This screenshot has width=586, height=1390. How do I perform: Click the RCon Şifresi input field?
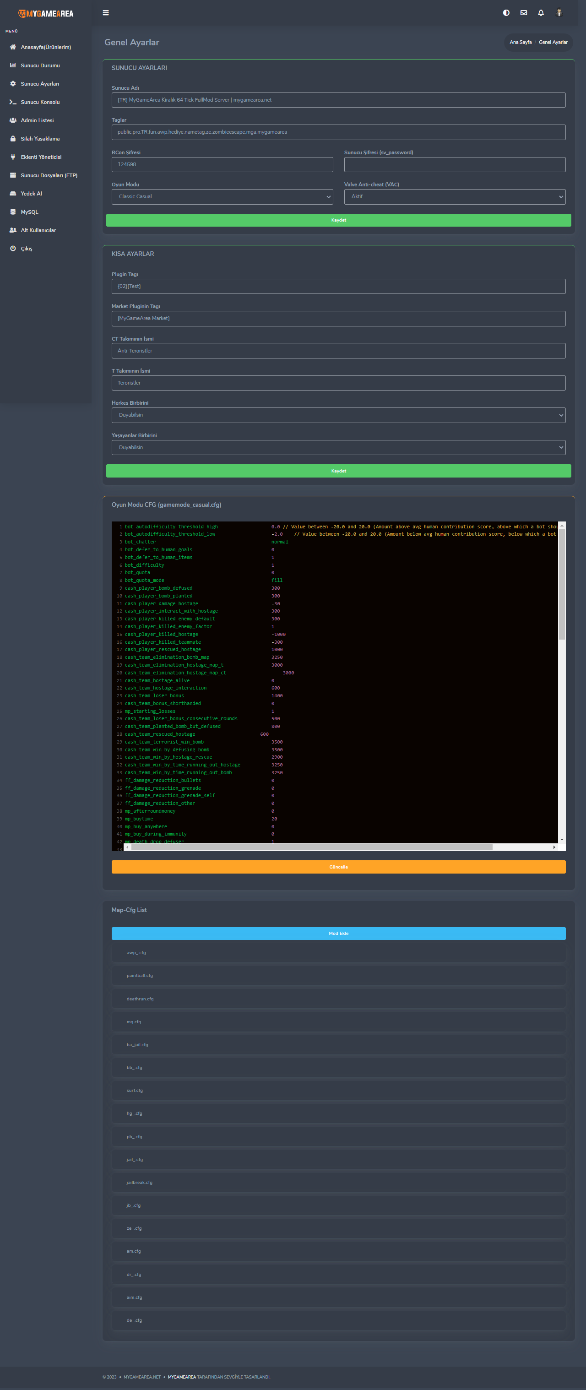tap(222, 164)
